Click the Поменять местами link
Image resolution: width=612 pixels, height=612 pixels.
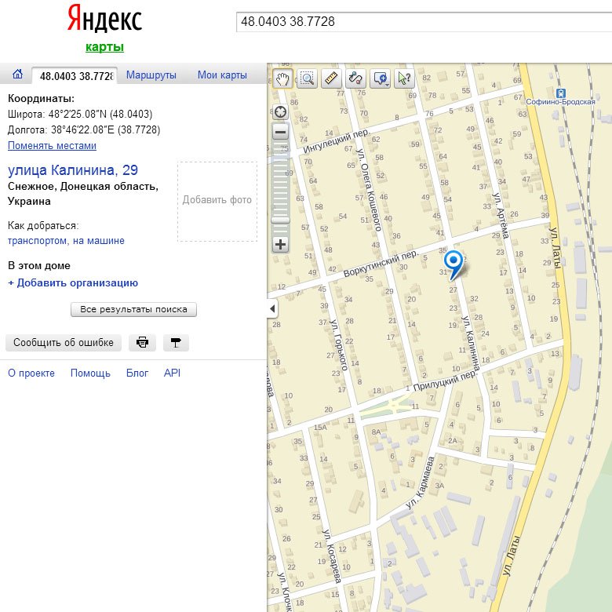(52, 146)
